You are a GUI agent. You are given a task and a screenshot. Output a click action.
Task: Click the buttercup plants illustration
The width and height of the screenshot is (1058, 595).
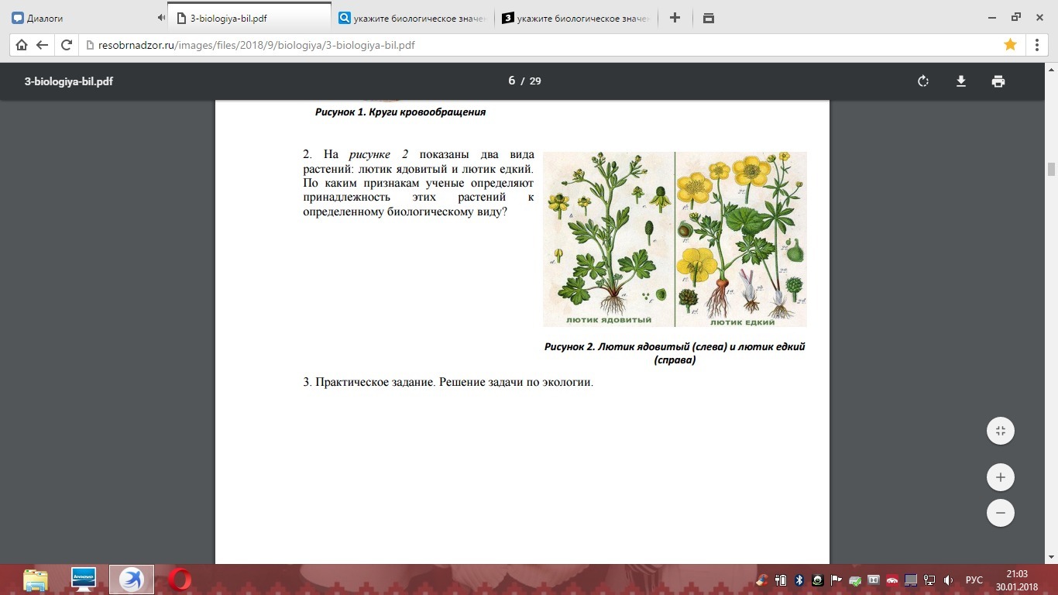click(x=675, y=239)
